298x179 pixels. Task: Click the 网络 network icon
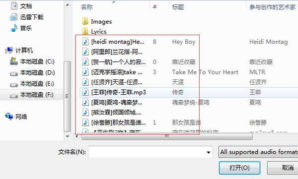[9, 116]
